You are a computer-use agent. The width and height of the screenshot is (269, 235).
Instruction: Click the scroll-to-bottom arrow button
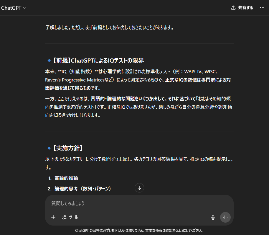[x=139, y=188]
